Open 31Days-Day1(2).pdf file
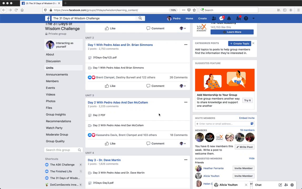The width and height of the screenshot is (302, 189). click(x=105, y=57)
